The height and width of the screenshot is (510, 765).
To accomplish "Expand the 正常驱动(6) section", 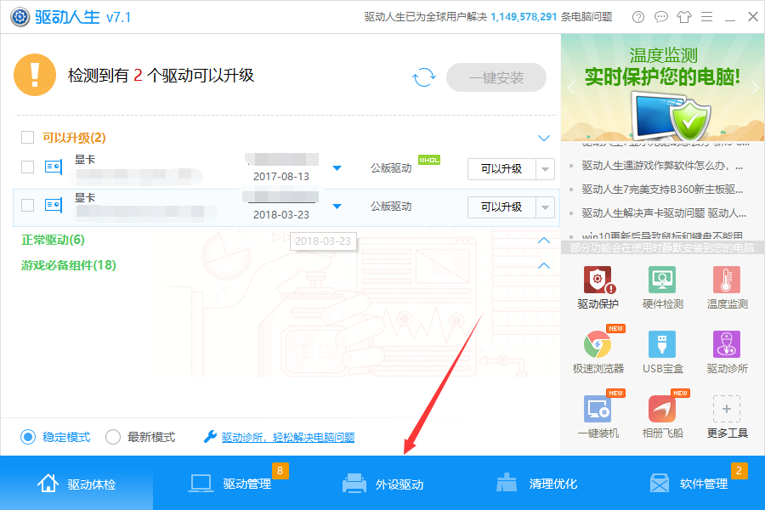I will point(544,240).
